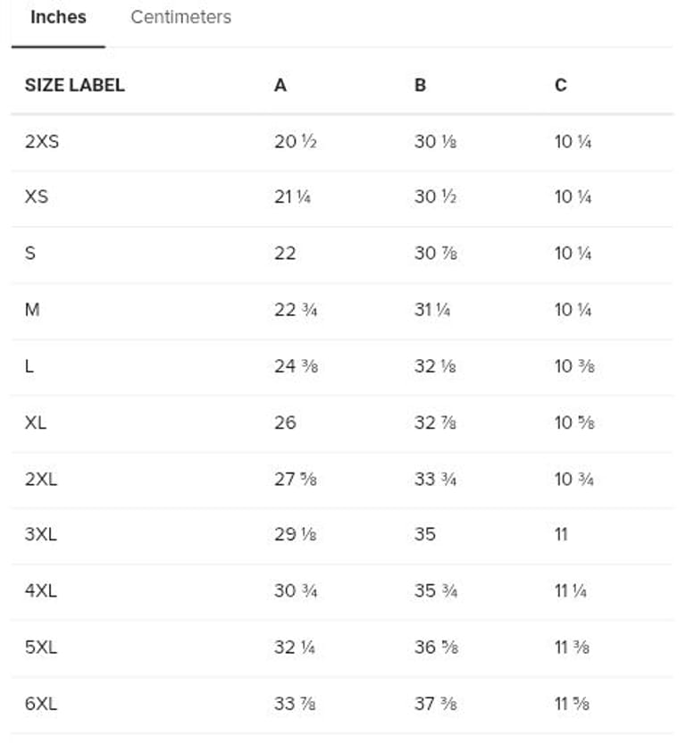Switch to the Centimeters tab
This screenshot has width=686, height=752.
point(180,18)
